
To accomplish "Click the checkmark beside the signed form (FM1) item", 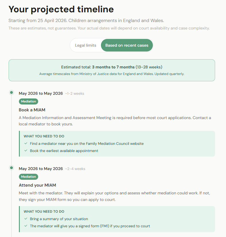I will pos(26,226).
